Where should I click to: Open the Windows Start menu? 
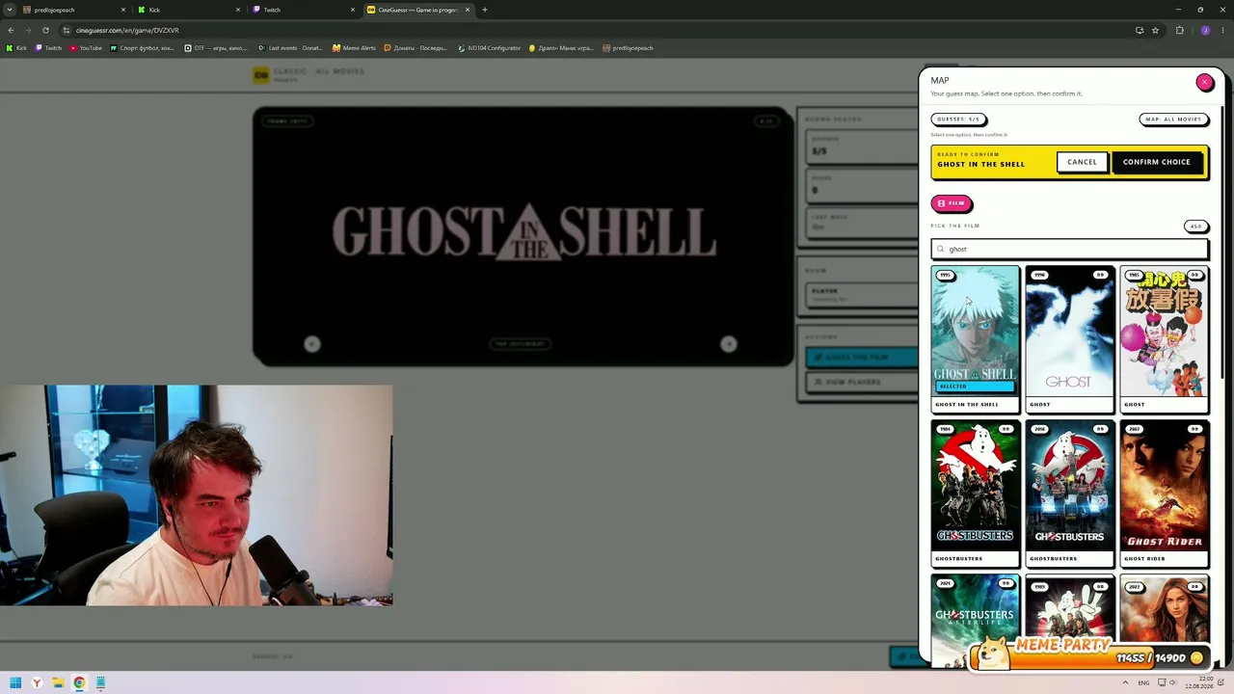coord(15,683)
